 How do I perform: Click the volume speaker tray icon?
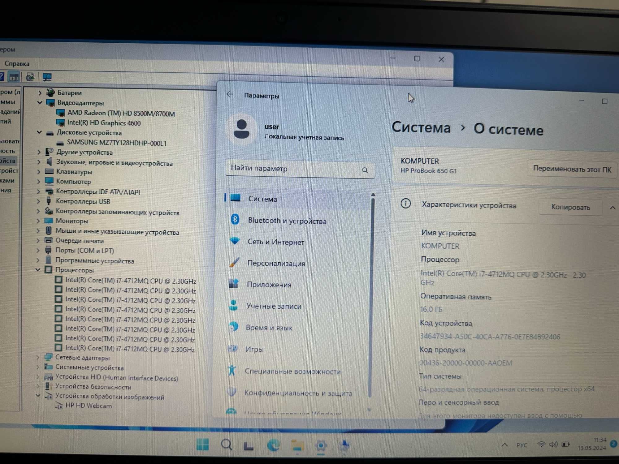coord(553,445)
